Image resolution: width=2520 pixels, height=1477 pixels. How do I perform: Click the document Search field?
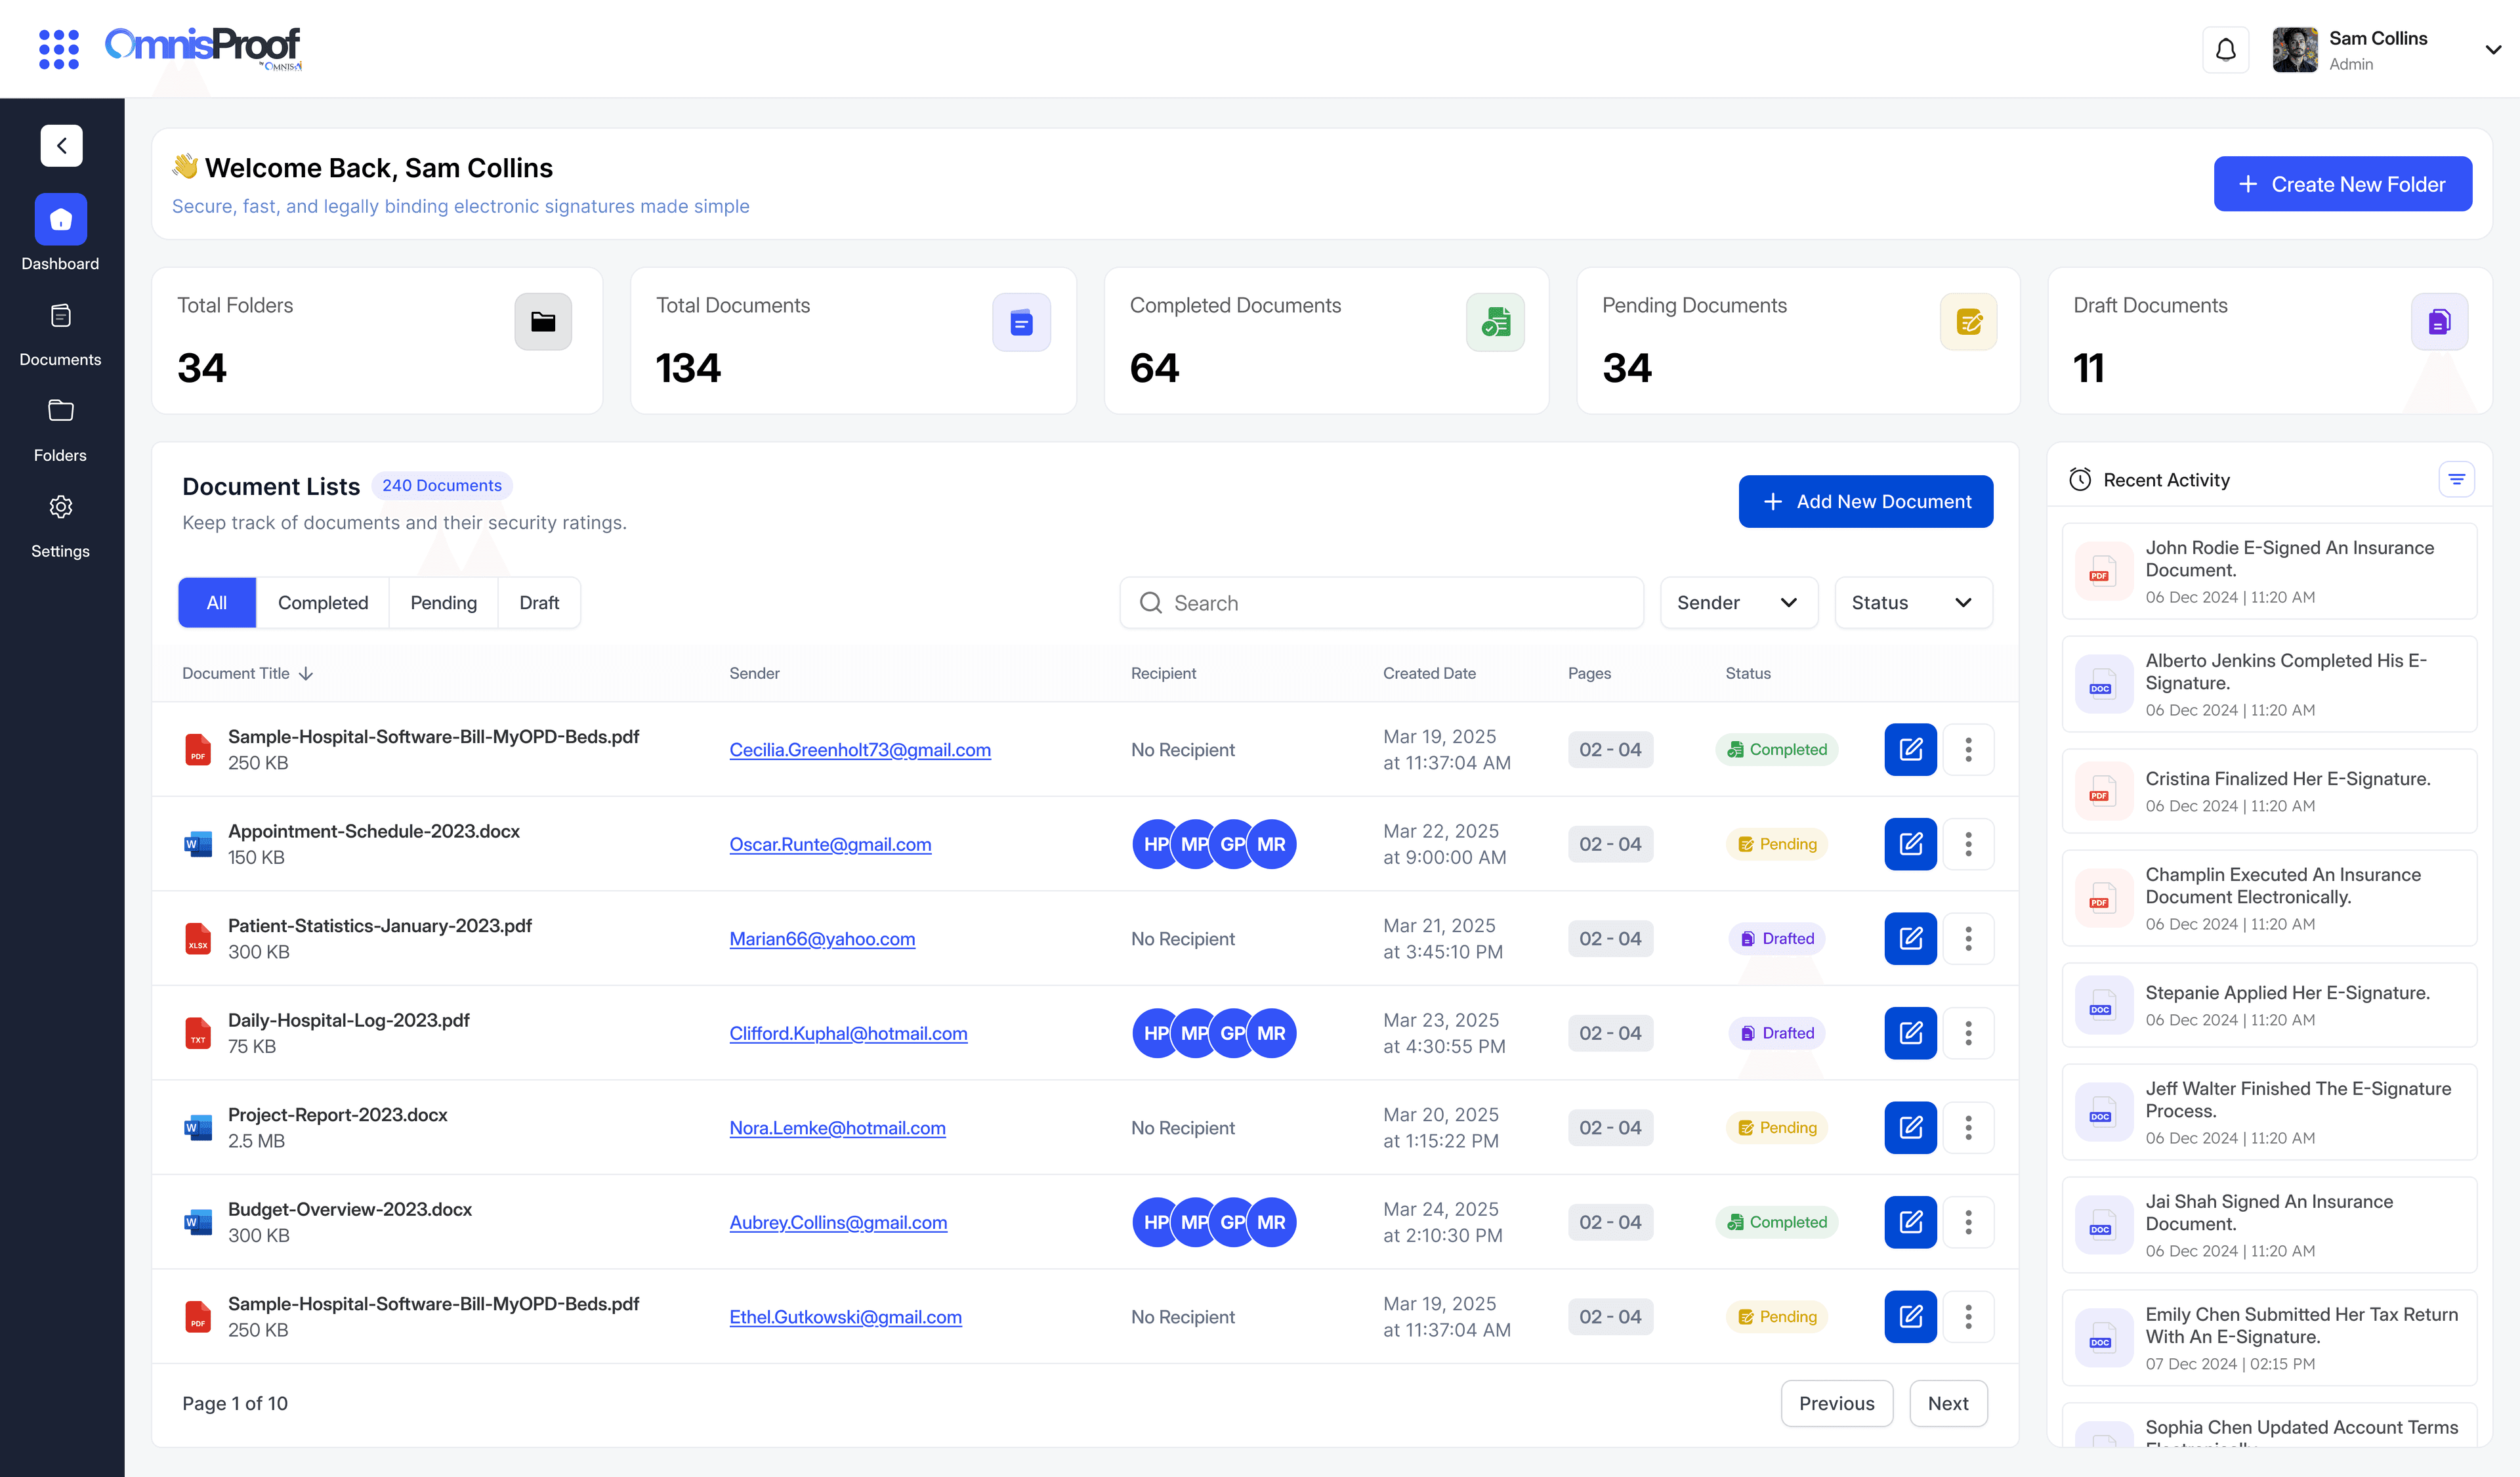coord(1380,603)
